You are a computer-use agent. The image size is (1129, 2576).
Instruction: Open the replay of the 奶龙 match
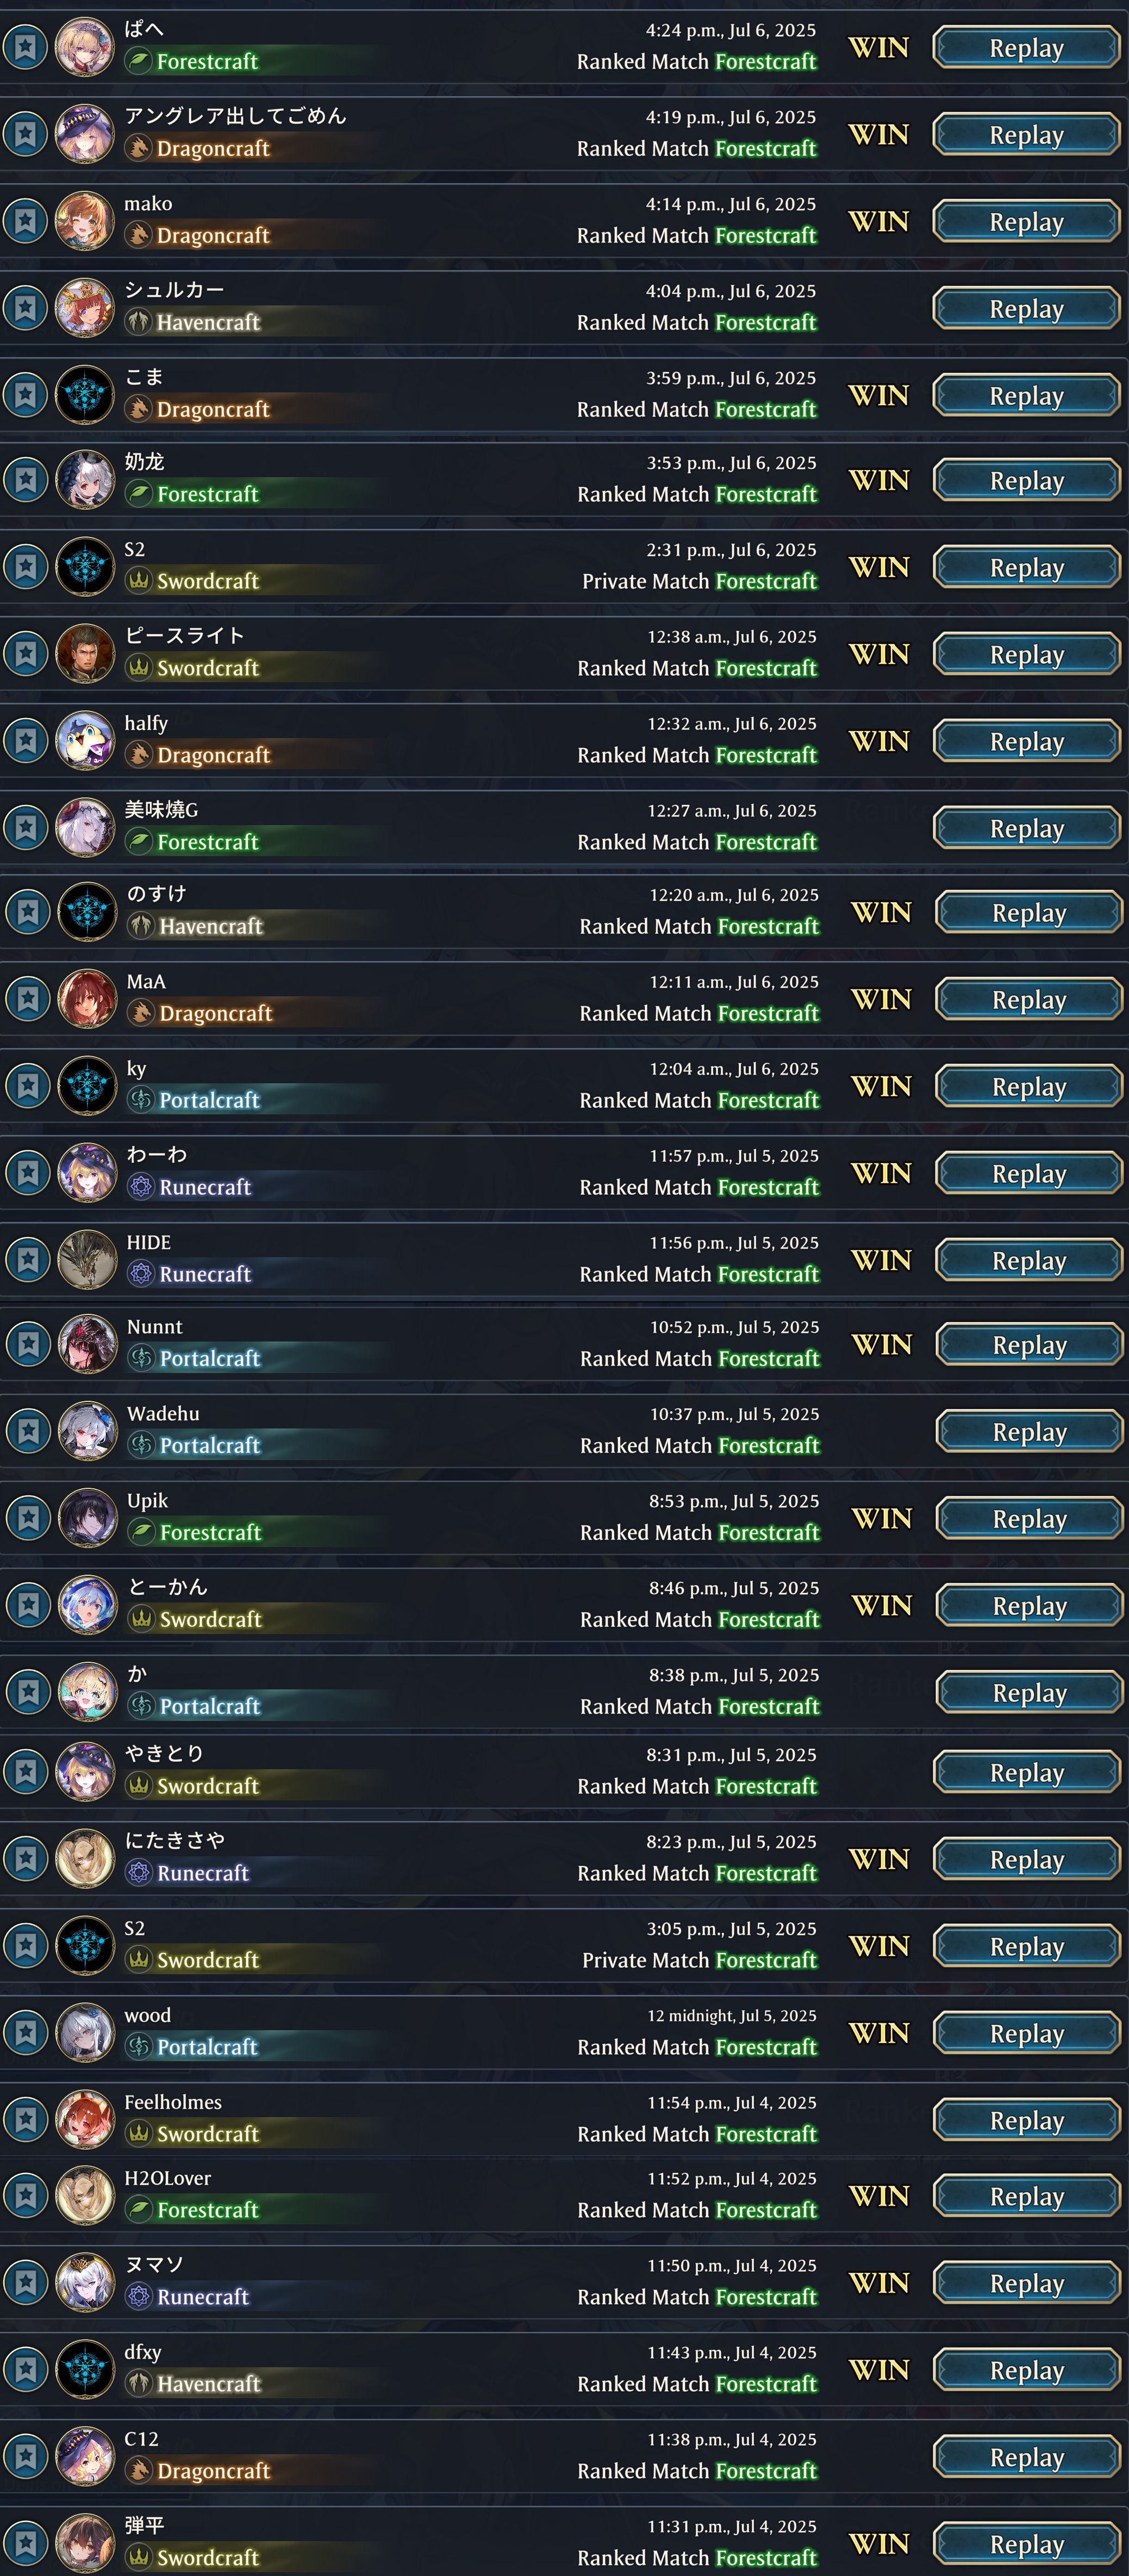pos(1026,480)
